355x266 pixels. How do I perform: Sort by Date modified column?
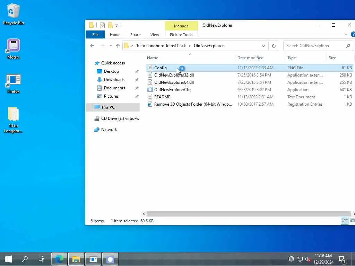click(x=260, y=58)
